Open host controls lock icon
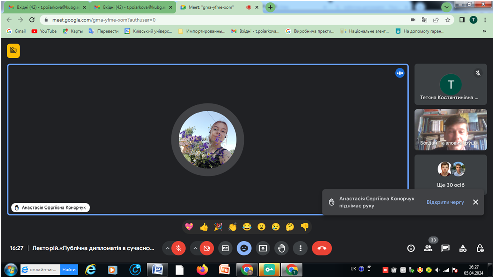 pos(480,248)
